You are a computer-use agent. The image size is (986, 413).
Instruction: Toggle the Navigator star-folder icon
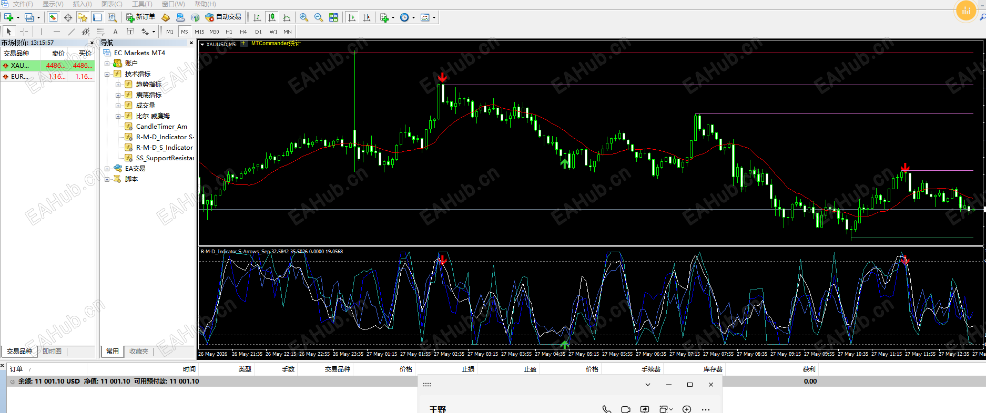point(83,17)
